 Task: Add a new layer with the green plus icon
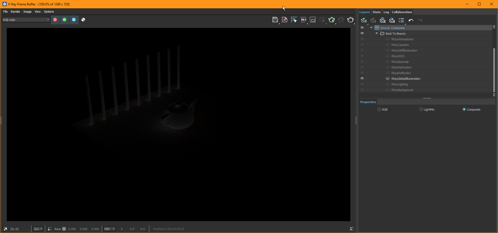[364, 20]
